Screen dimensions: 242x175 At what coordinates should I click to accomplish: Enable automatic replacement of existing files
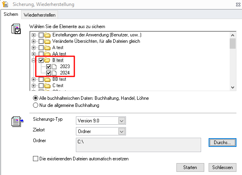[x=35, y=159]
